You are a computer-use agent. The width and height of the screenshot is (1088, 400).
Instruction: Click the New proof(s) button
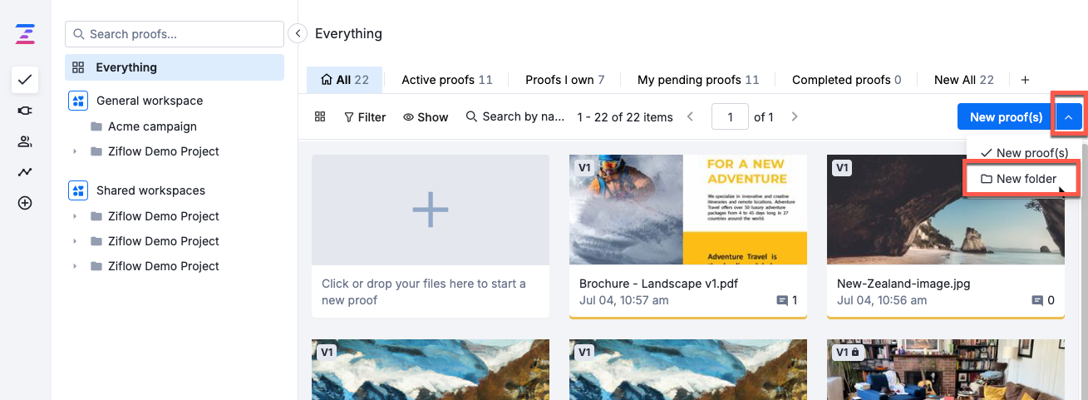pos(1006,117)
